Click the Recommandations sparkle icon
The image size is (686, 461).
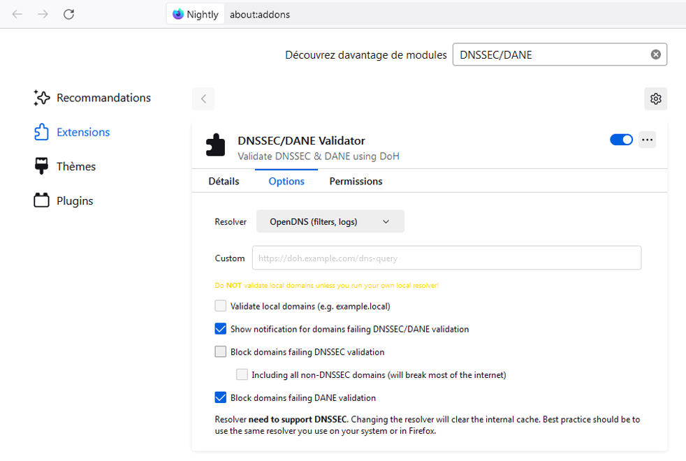41,98
